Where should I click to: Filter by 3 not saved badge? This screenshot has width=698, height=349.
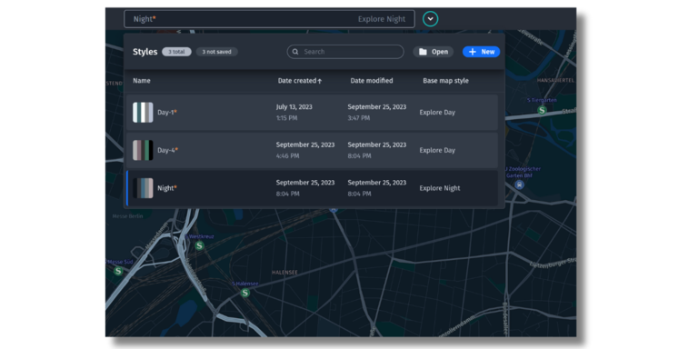tap(217, 52)
